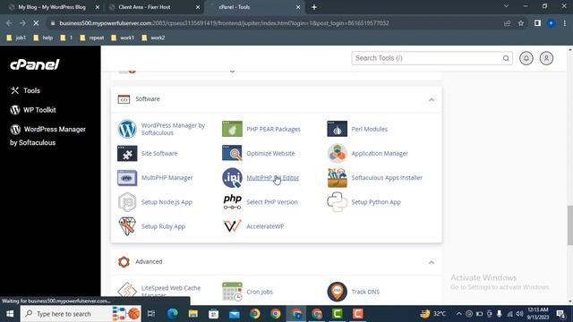Open the Application Manager link
Screen dimensions: 573x322
coord(380,153)
